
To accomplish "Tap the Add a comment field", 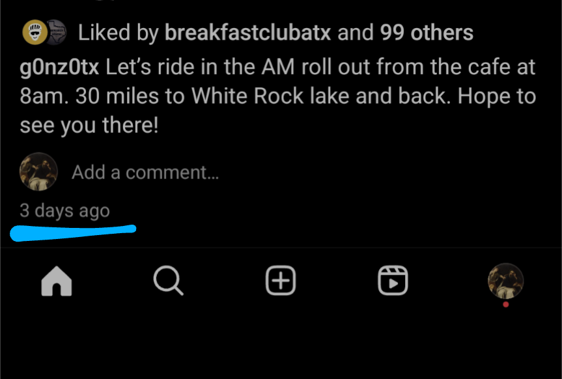I will coord(145,171).
